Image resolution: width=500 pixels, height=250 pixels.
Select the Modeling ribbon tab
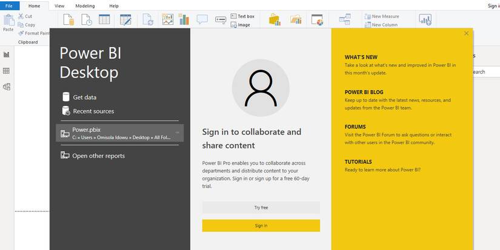coord(85,5)
